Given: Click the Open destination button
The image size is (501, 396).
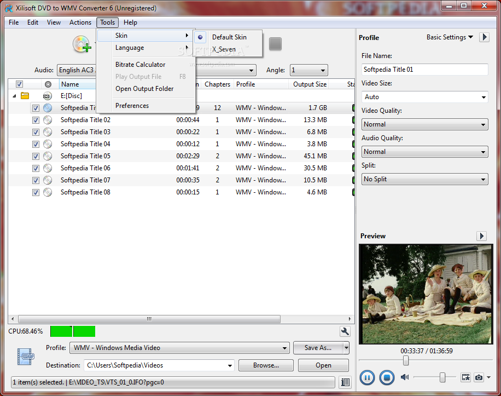Looking at the screenshot, I should click(323, 365).
